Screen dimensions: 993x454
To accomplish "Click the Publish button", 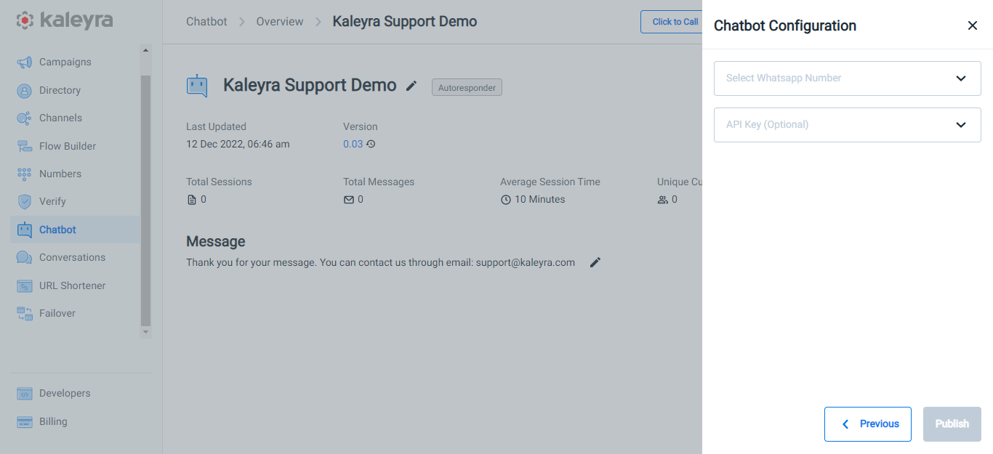I will click(952, 424).
